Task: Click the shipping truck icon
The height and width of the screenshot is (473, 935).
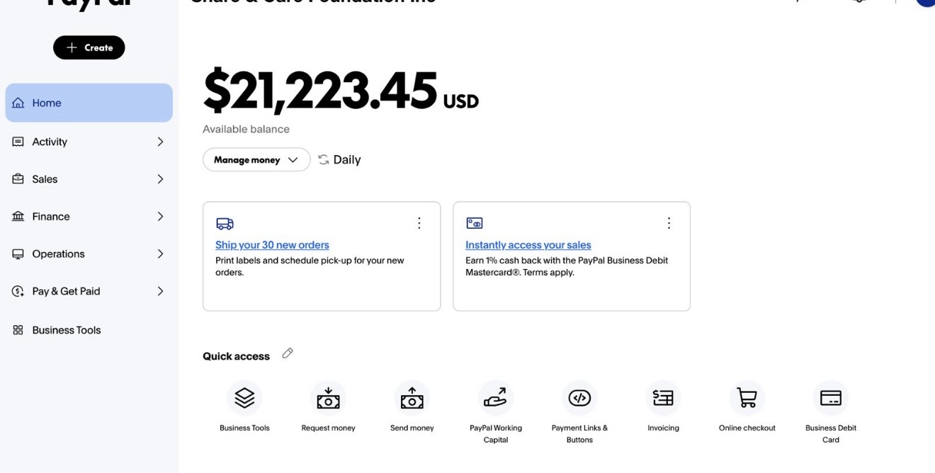Action: pyautogui.click(x=225, y=224)
